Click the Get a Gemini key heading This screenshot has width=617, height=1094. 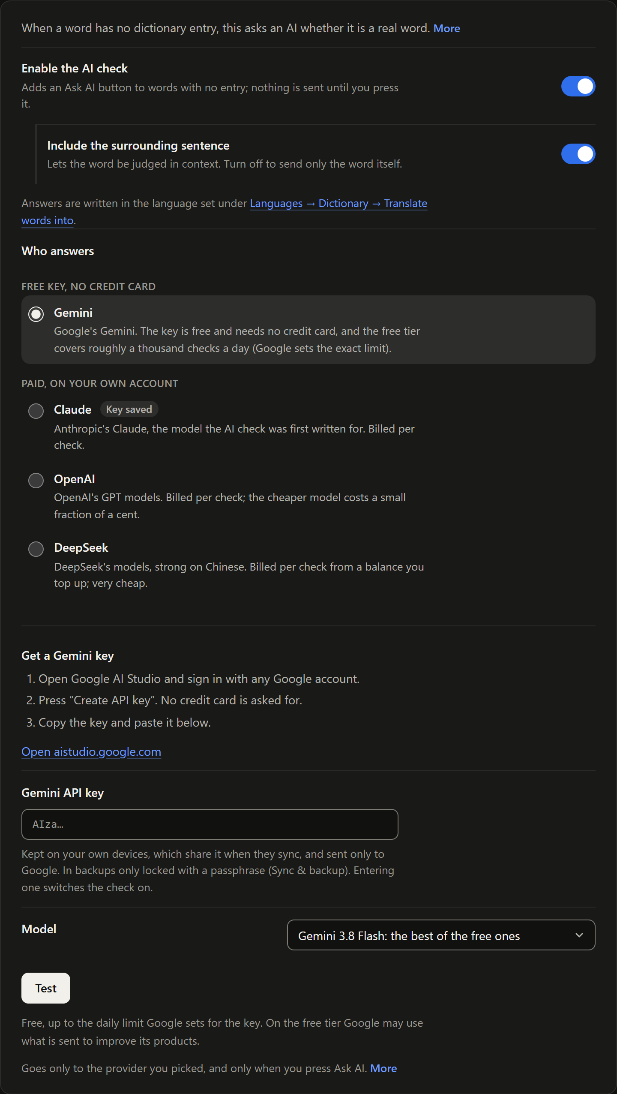click(68, 656)
